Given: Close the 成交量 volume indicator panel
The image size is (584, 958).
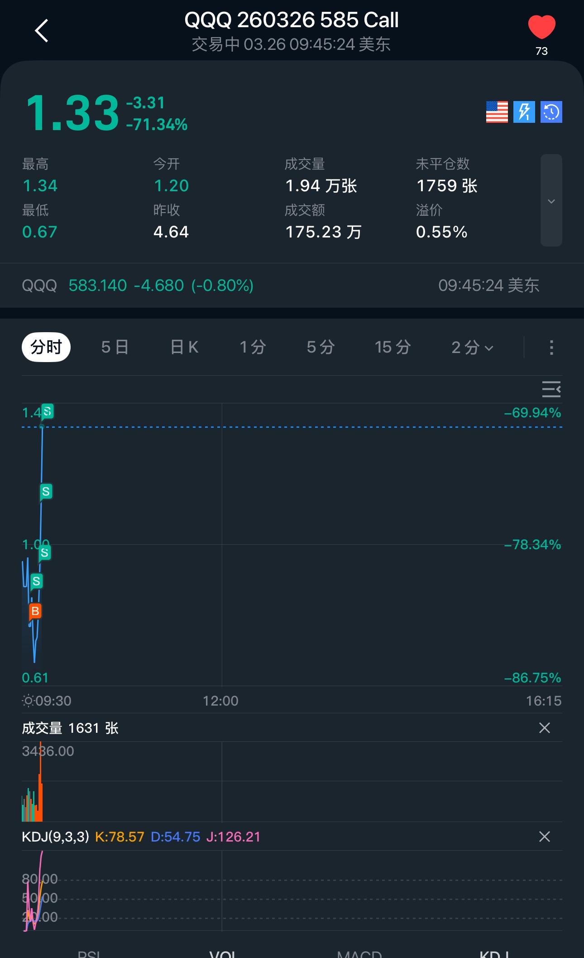Looking at the screenshot, I should (545, 728).
